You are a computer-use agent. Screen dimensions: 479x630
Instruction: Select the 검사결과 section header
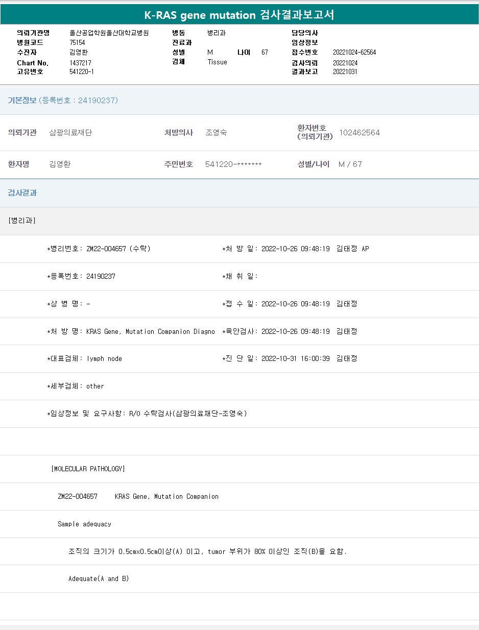tap(22, 193)
